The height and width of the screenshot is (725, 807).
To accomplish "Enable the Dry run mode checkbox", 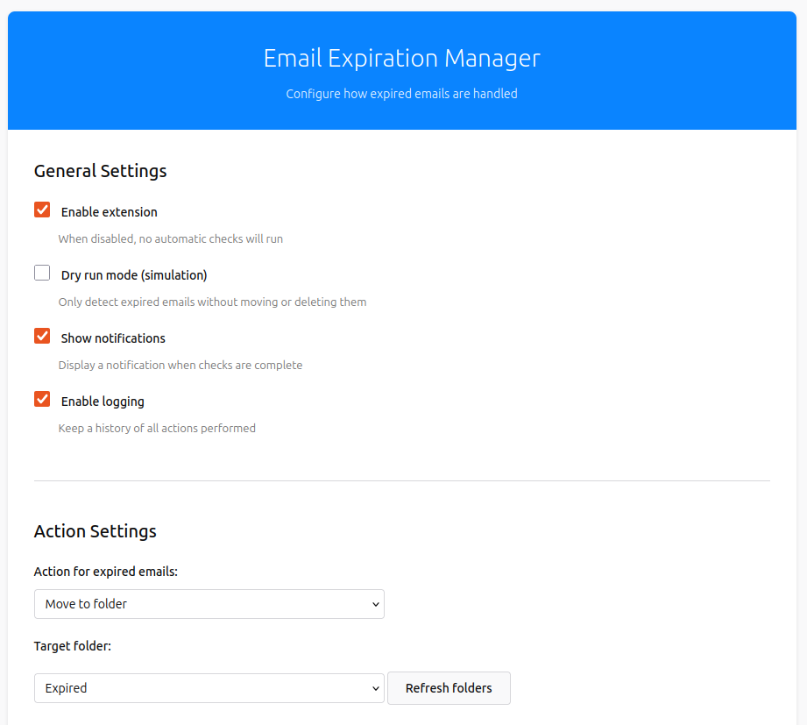I will coord(42,274).
